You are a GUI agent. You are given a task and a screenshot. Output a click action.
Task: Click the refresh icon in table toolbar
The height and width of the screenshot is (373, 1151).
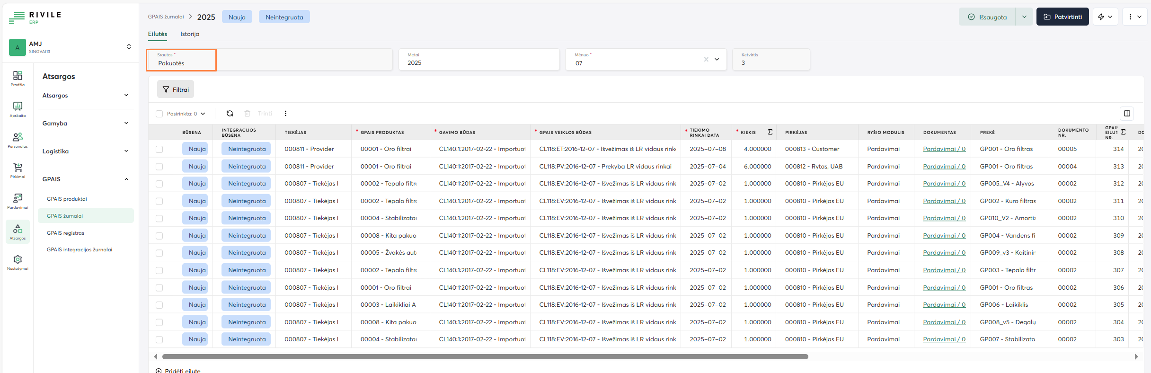(x=230, y=114)
